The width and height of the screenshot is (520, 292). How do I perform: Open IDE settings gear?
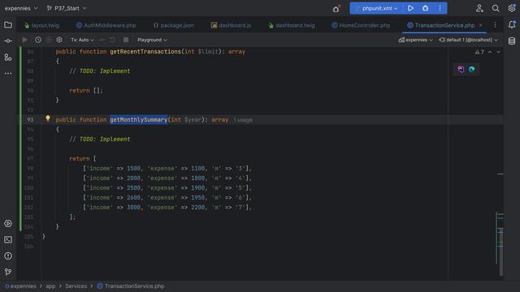pyautogui.click(x=512, y=8)
